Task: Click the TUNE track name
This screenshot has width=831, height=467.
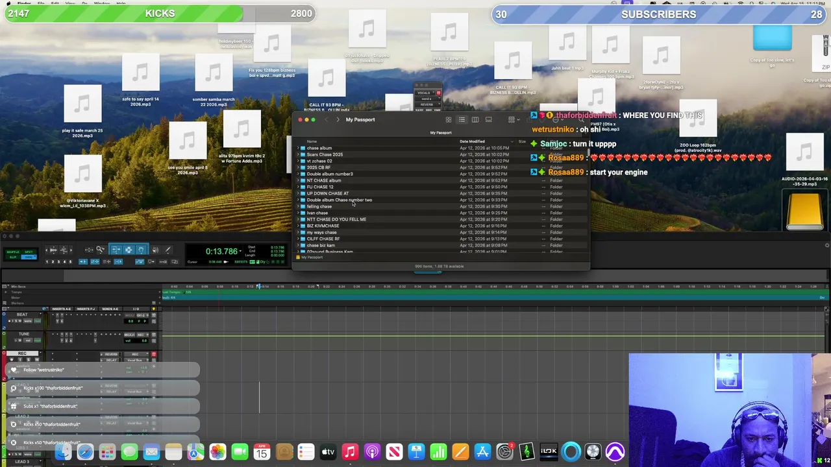Action: pos(24,334)
